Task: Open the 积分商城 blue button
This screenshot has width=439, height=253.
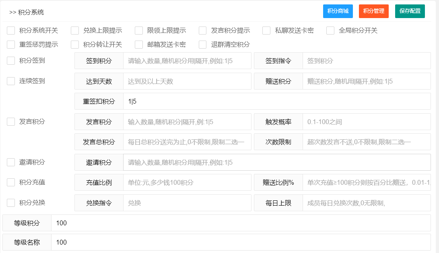Action: pos(338,11)
